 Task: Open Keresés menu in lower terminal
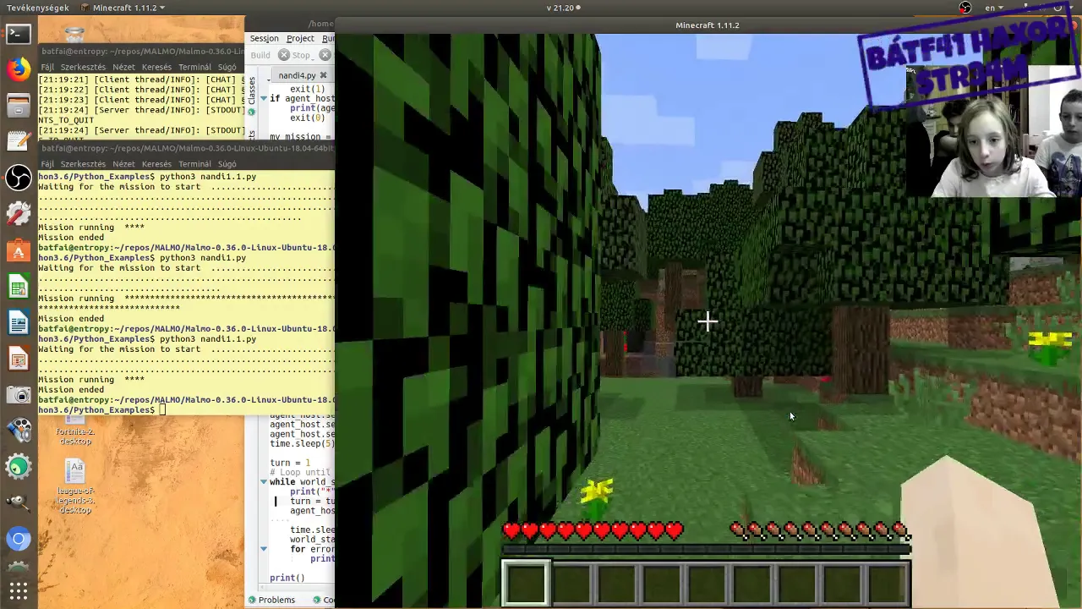pyautogui.click(x=156, y=164)
